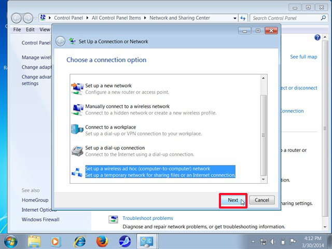Click Next in the wizard
332x249 pixels.
click(x=233, y=200)
